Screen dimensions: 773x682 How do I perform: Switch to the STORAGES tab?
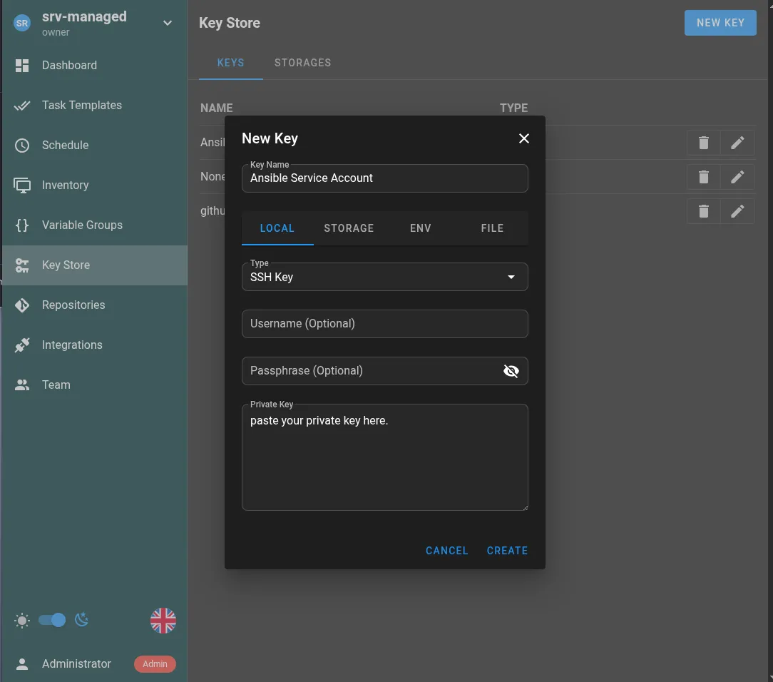pos(302,63)
